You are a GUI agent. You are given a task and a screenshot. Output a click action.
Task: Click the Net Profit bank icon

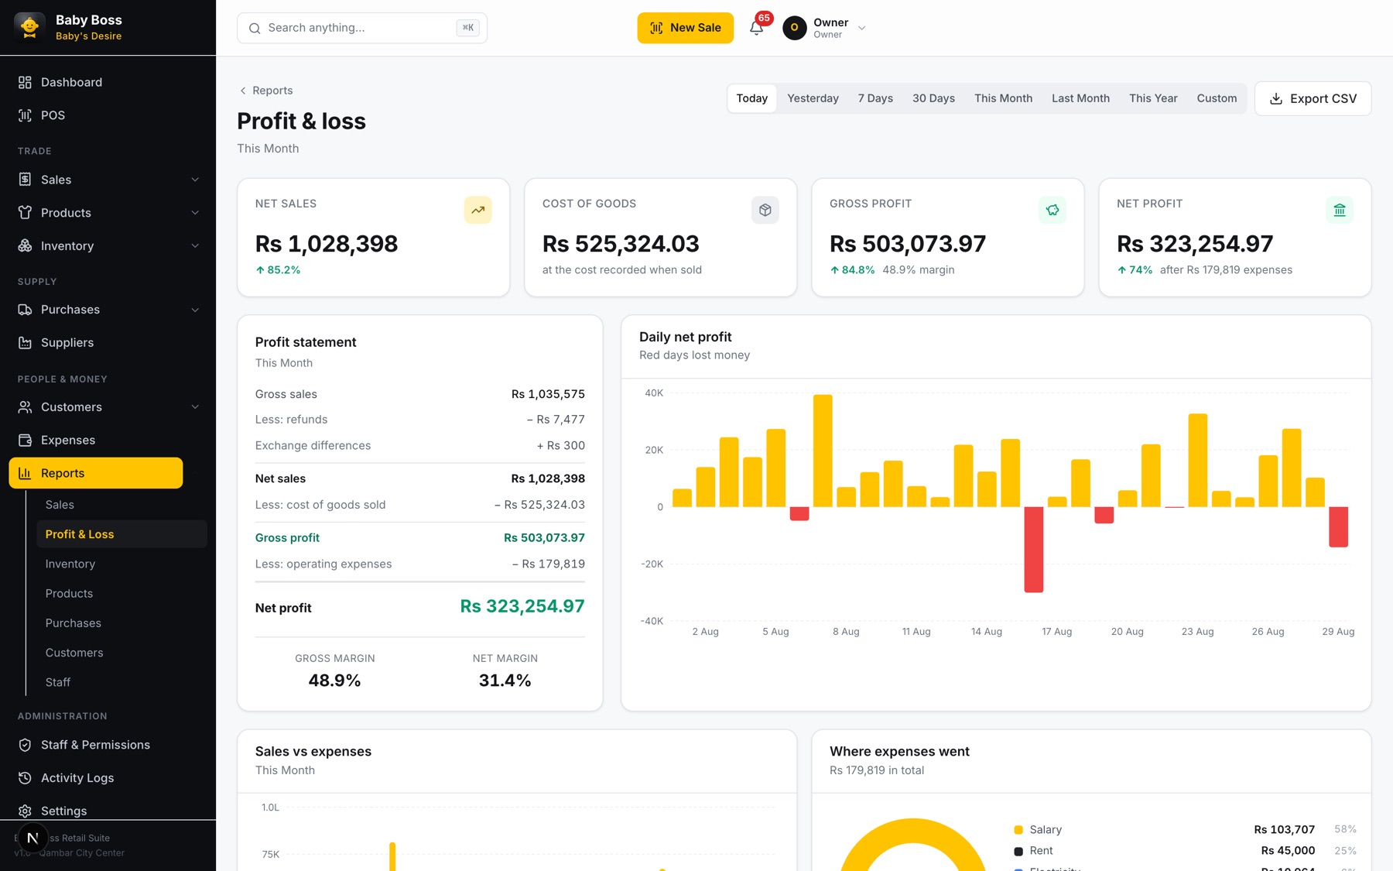coord(1340,210)
